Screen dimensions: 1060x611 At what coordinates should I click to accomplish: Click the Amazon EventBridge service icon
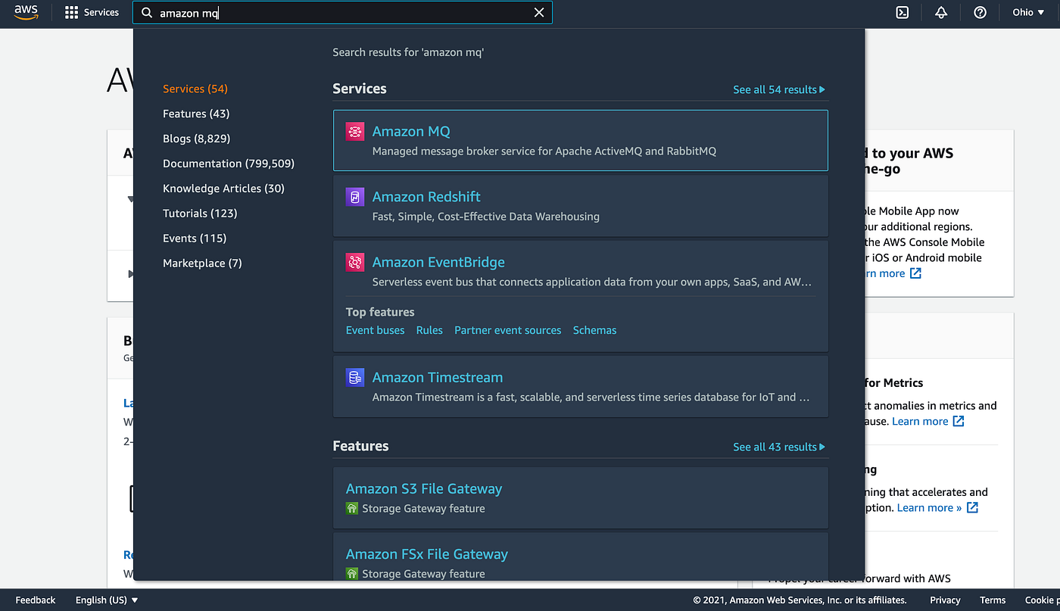coord(355,262)
